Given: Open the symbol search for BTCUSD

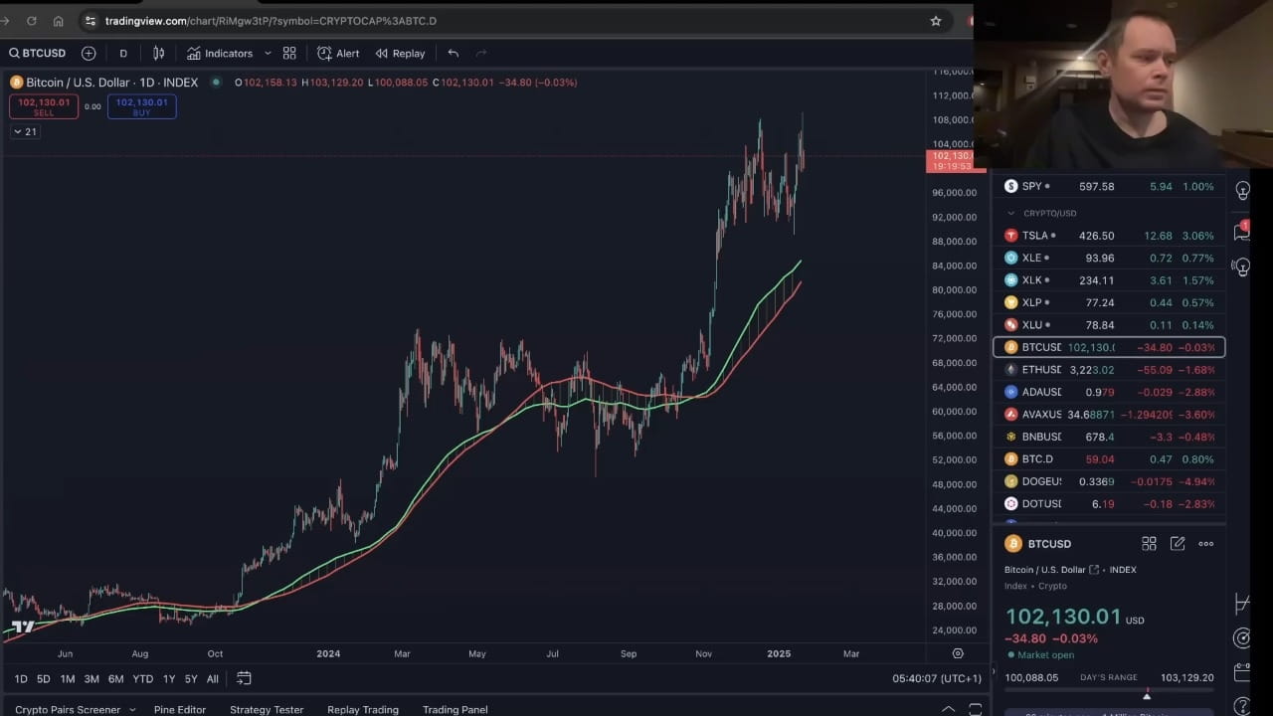Looking at the screenshot, I should [x=38, y=53].
